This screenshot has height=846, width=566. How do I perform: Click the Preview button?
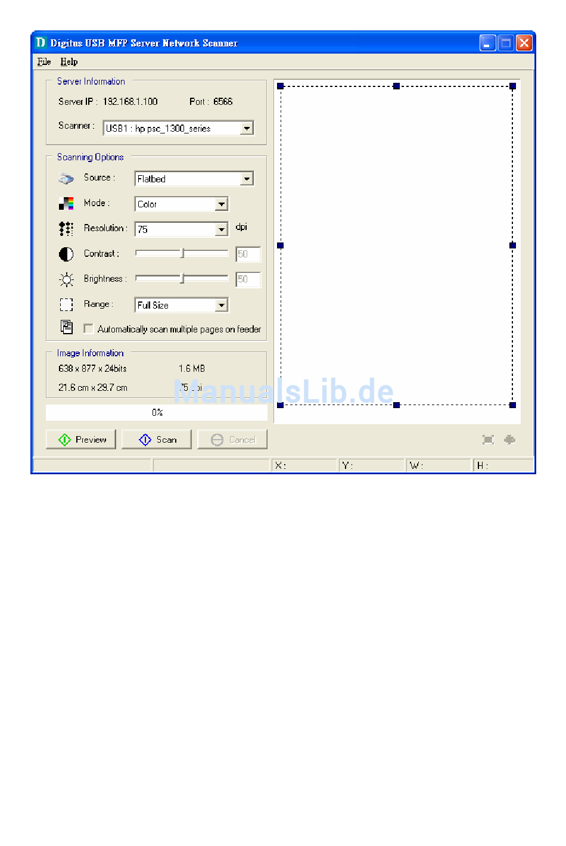(81, 440)
